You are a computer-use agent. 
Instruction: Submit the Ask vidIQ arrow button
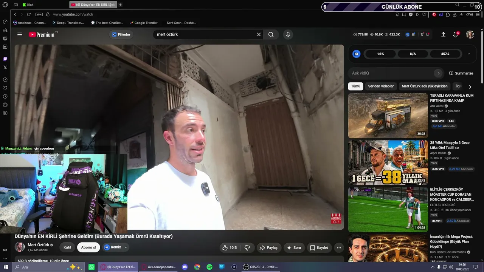tap(438, 73)
